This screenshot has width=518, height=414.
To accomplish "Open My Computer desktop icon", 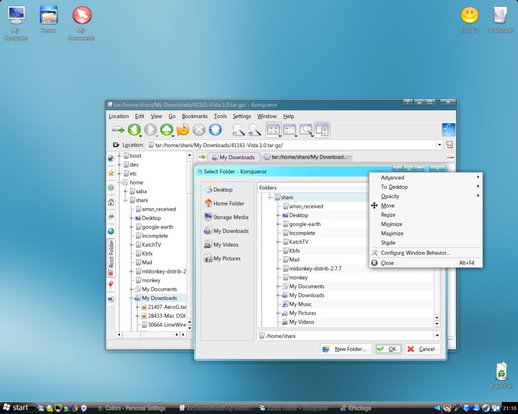I will [16, 23].
